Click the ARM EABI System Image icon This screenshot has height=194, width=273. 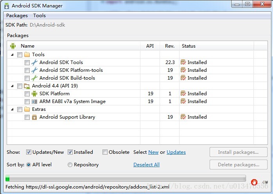click(34, 101)
